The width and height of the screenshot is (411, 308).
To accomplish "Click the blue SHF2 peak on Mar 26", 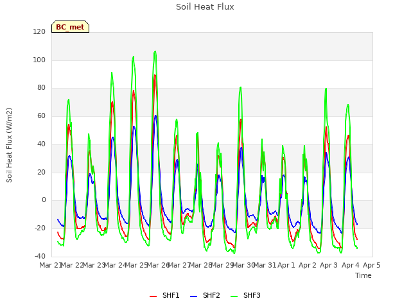I will click(155, 116).
